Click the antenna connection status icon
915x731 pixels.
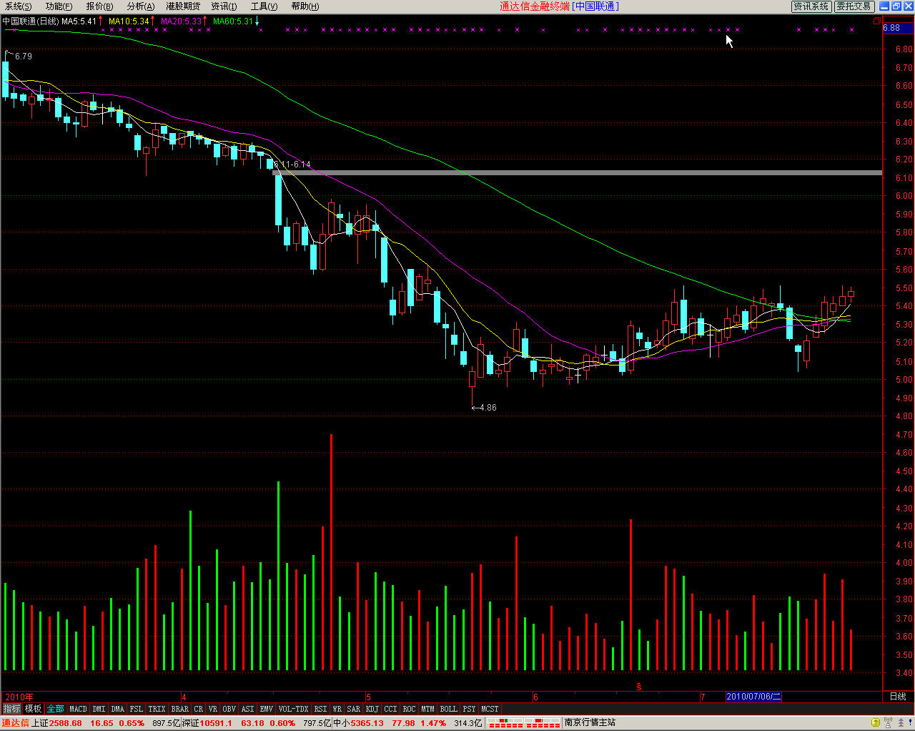tap(887, 723)
